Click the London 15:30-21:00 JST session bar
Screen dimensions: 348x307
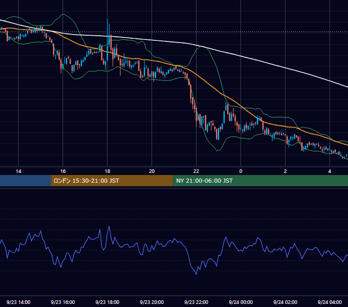(112, 181)
